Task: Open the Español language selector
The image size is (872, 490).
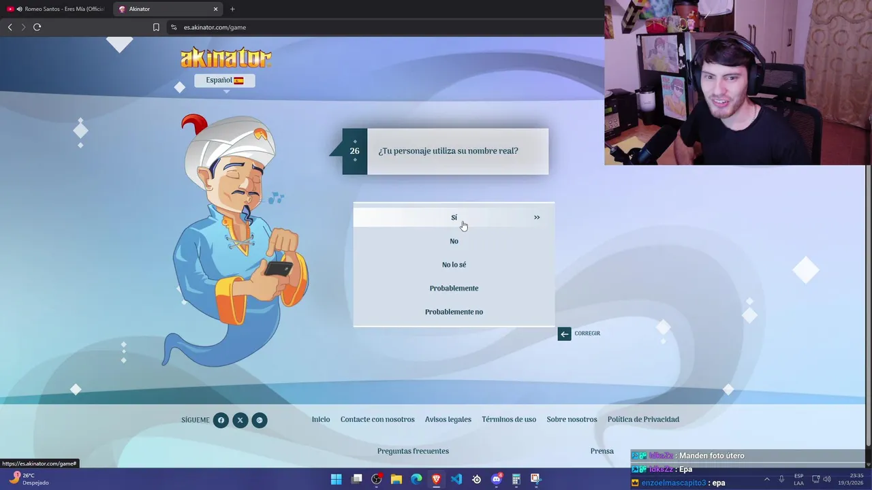Action: [x=225, y=80]
